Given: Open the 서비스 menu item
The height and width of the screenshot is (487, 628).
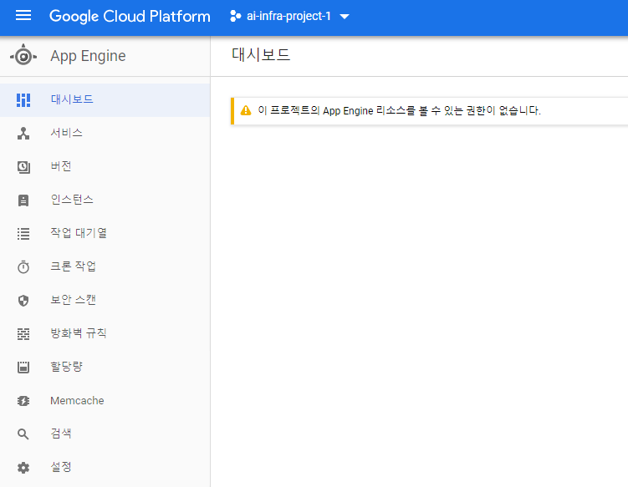Looking at the screenshot, I should pyautogui.click(x=105, y=134).
